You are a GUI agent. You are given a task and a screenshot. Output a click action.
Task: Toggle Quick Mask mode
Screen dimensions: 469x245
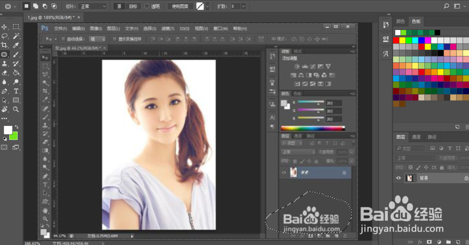(x=4, y=147)
